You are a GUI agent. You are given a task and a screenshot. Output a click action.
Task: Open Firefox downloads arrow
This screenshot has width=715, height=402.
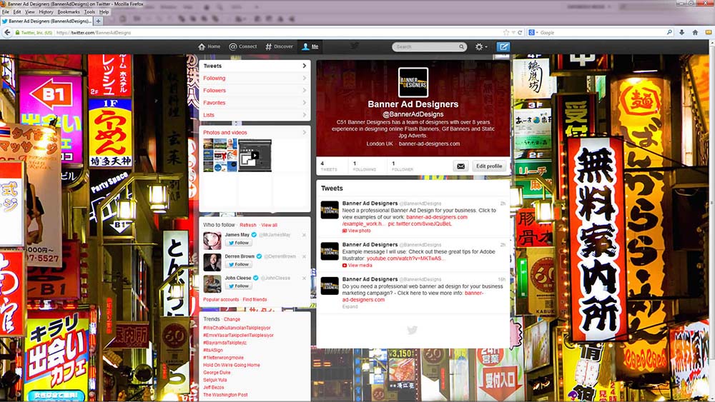coord(681,32)
